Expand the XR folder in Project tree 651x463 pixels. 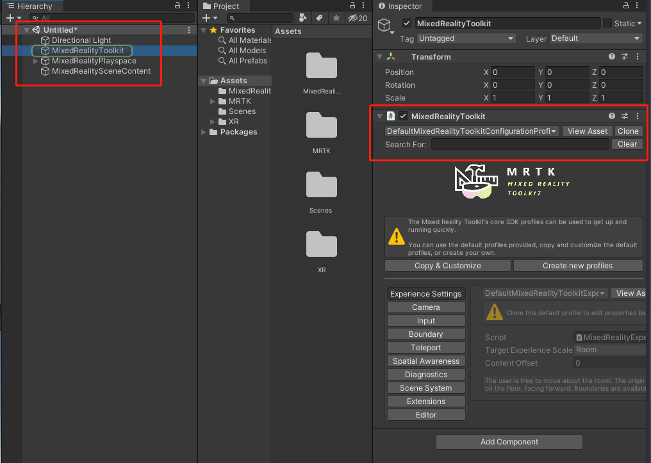pos(213,122)
